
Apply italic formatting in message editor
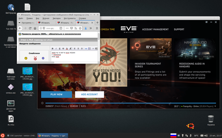tap(56, 49)
